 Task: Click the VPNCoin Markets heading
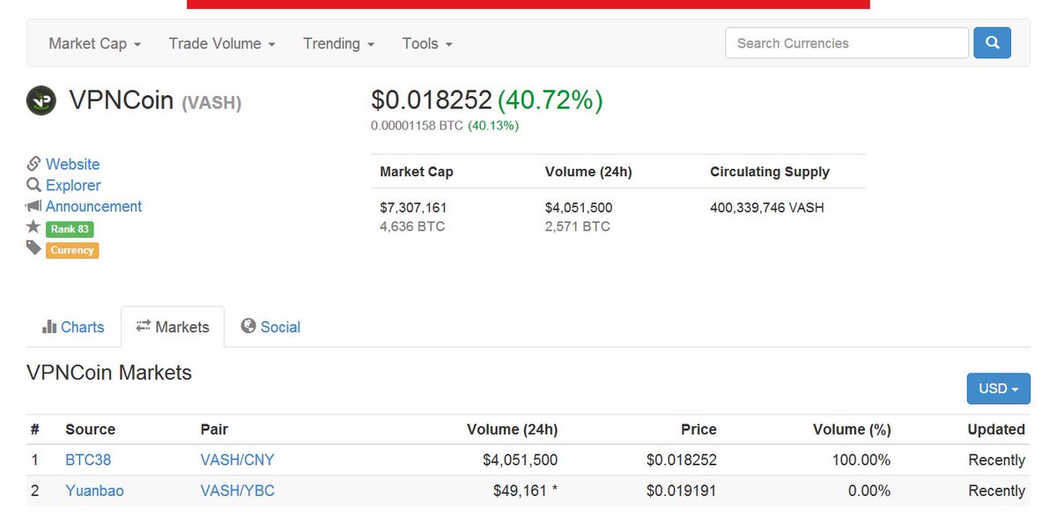point(109,372)
